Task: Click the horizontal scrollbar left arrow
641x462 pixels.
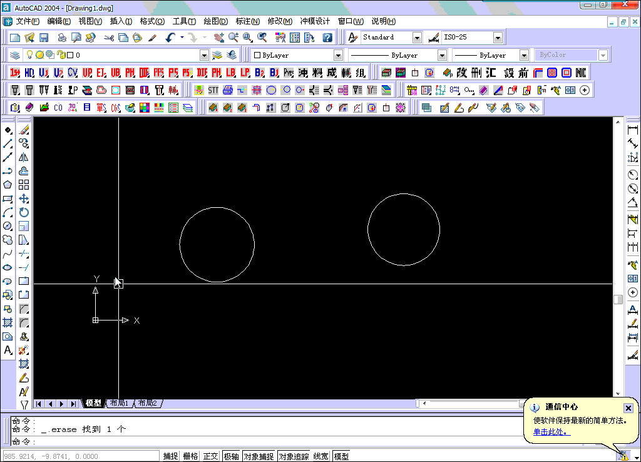Action: tap(424, 403)
